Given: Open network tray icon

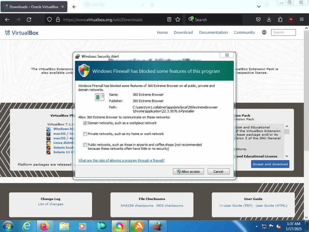Looking at the screenshot, I should [x=264, y=227].
